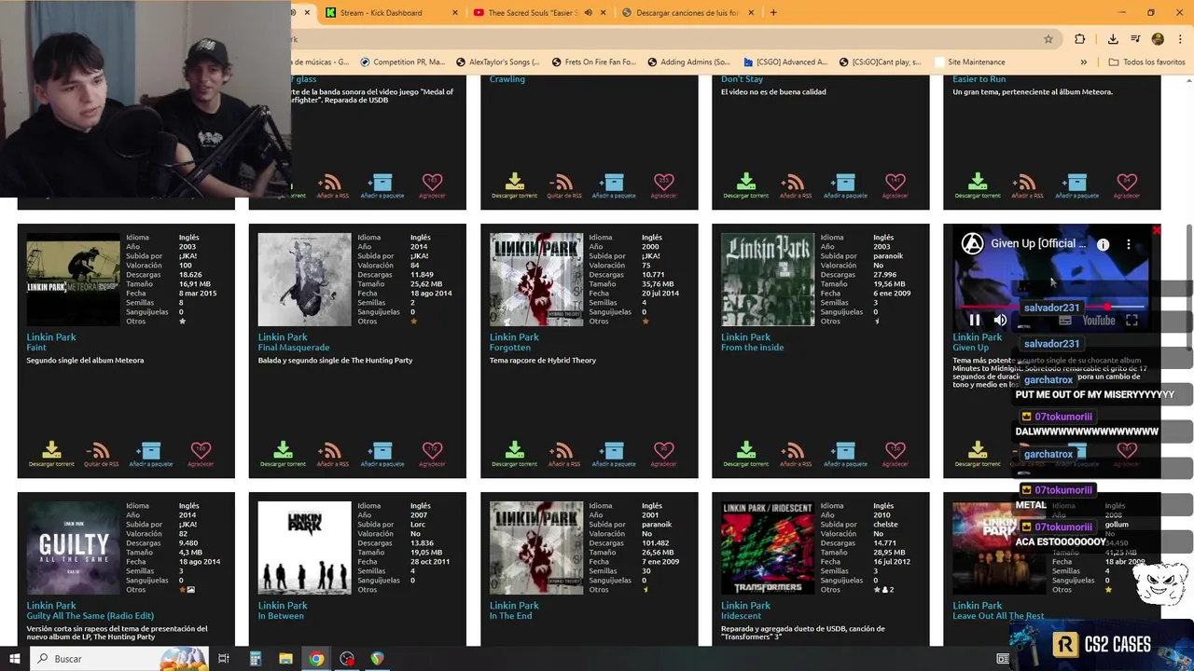The height and width of the screenshot is (671, 1194).
Task: Open File Explorer from taskbar
Action: tap(285, 659)
